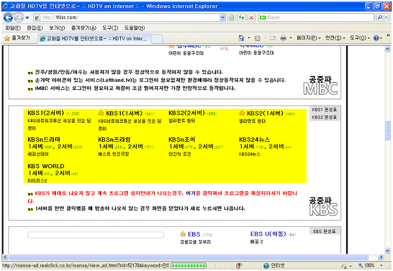The height and width of the screenshot is (271, 393).
Task: Open the 편집(E) menu
Action: (35, 28)
